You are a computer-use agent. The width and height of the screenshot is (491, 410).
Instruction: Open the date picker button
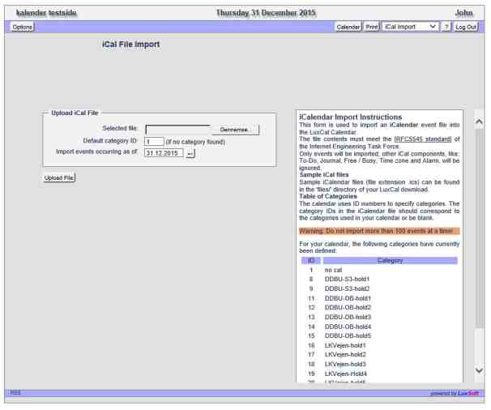coord(190,153)
